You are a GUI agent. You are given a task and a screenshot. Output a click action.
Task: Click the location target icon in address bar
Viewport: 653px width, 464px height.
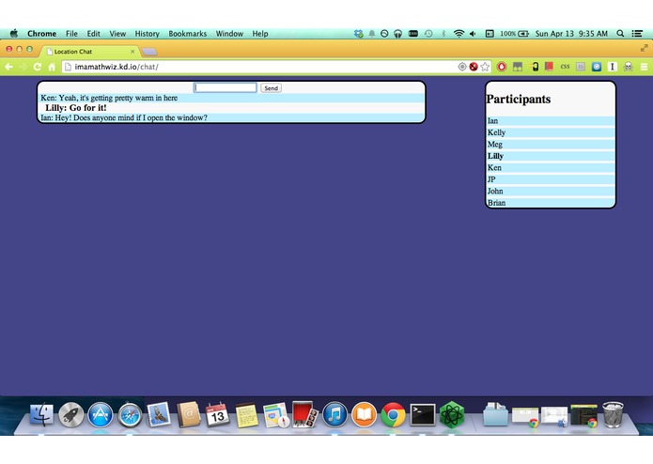(x=462, y=67)
